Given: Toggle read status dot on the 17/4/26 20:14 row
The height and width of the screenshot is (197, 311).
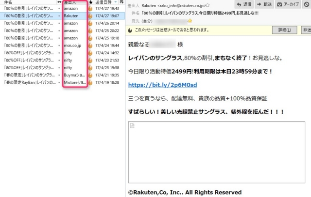Looking at the screenshot, I should [x=59, y=23].
